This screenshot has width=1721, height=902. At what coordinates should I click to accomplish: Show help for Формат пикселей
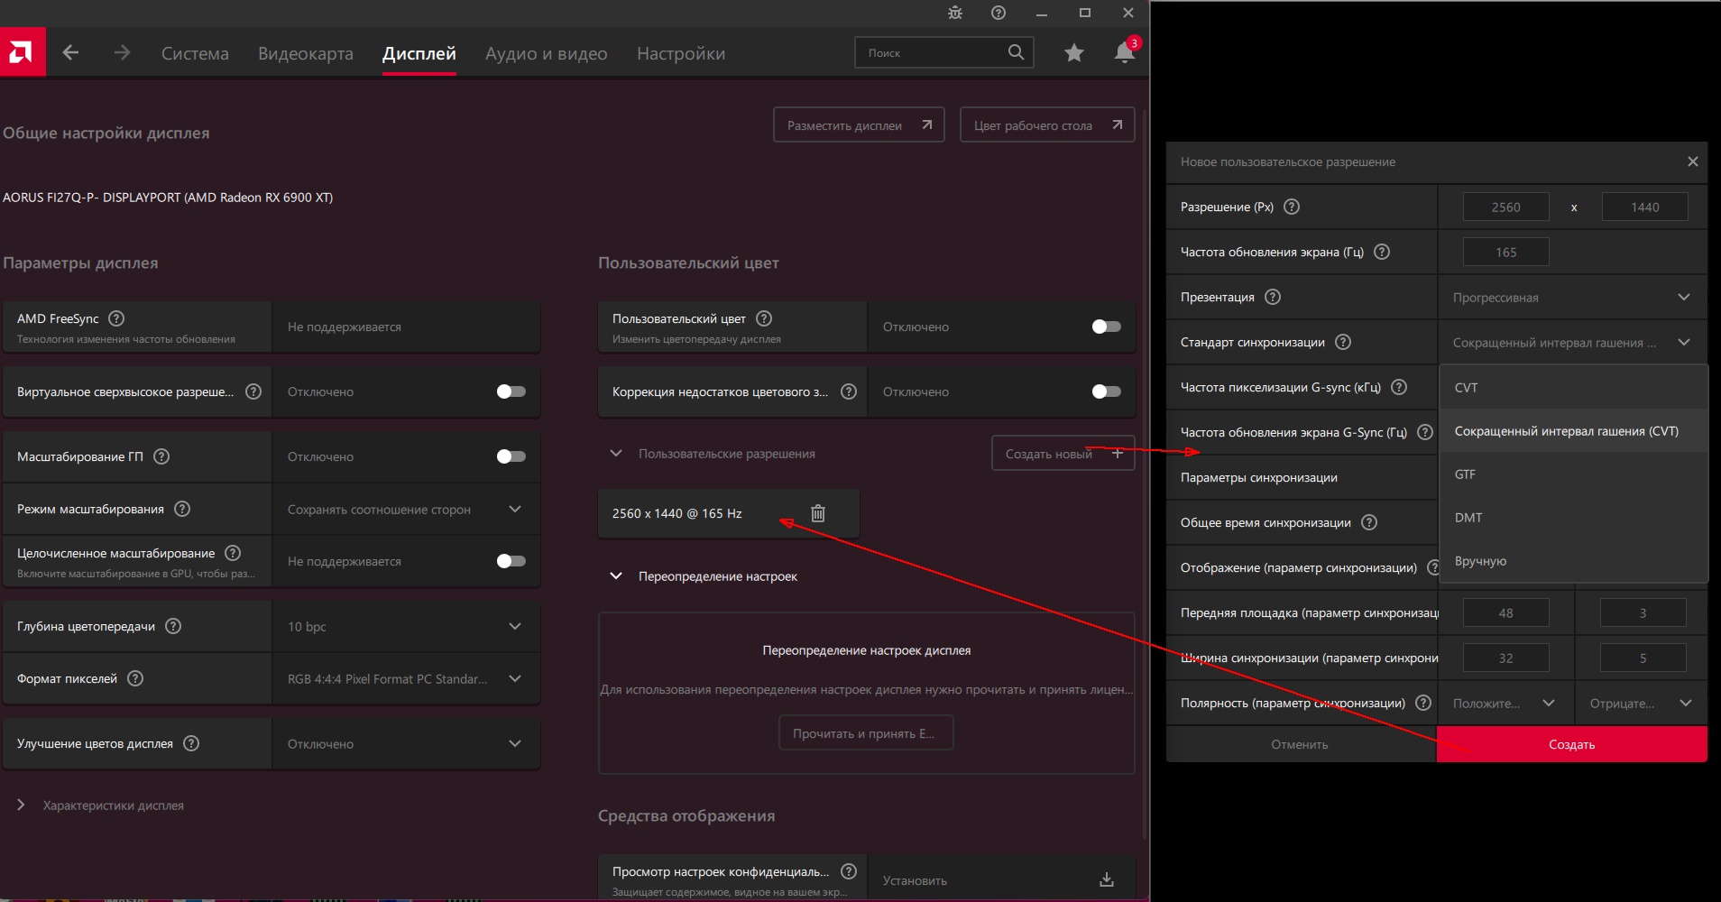click(x=135, y=678)
